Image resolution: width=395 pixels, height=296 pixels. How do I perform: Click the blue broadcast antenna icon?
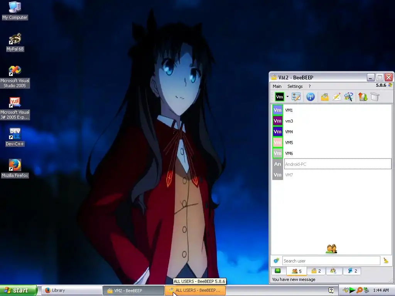(311, 97)
